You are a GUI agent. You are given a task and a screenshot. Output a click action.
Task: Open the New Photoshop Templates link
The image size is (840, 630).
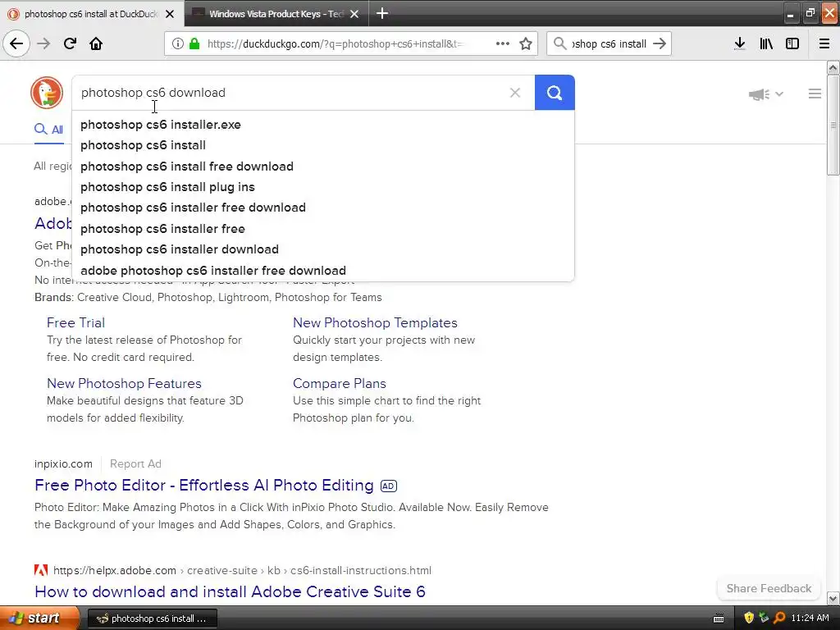(x=375, y=322)
